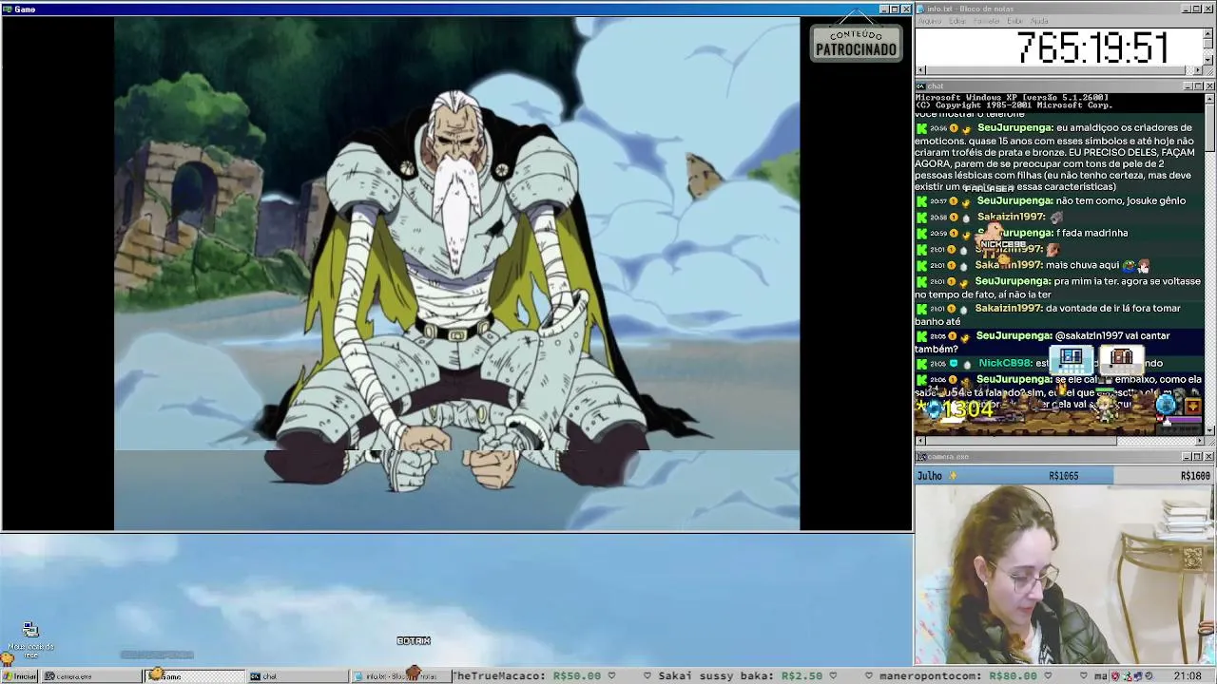Click the Microsoft Windows XP version line in chat
Viewport: 1217px width, 684px height.
pyautogui.click(x=1012, y=98)
